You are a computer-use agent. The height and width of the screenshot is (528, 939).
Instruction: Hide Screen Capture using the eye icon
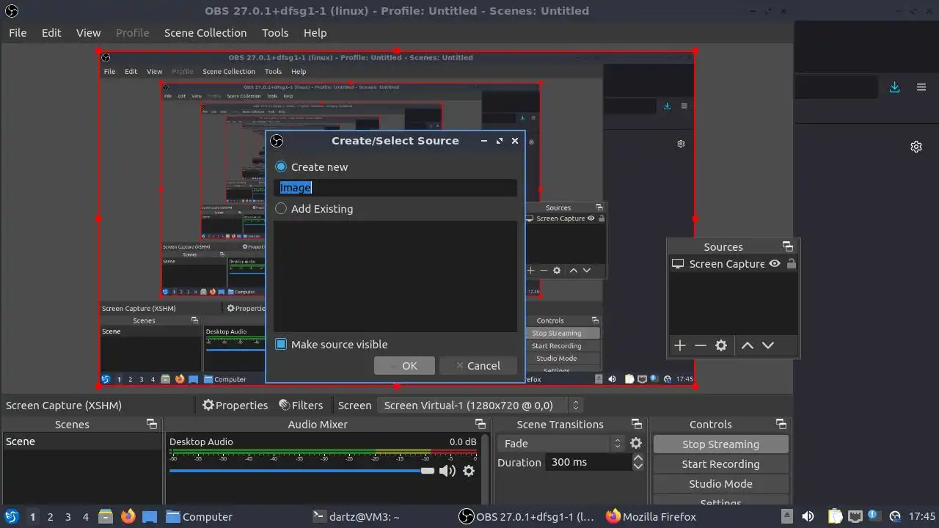[x=775, y=264]
